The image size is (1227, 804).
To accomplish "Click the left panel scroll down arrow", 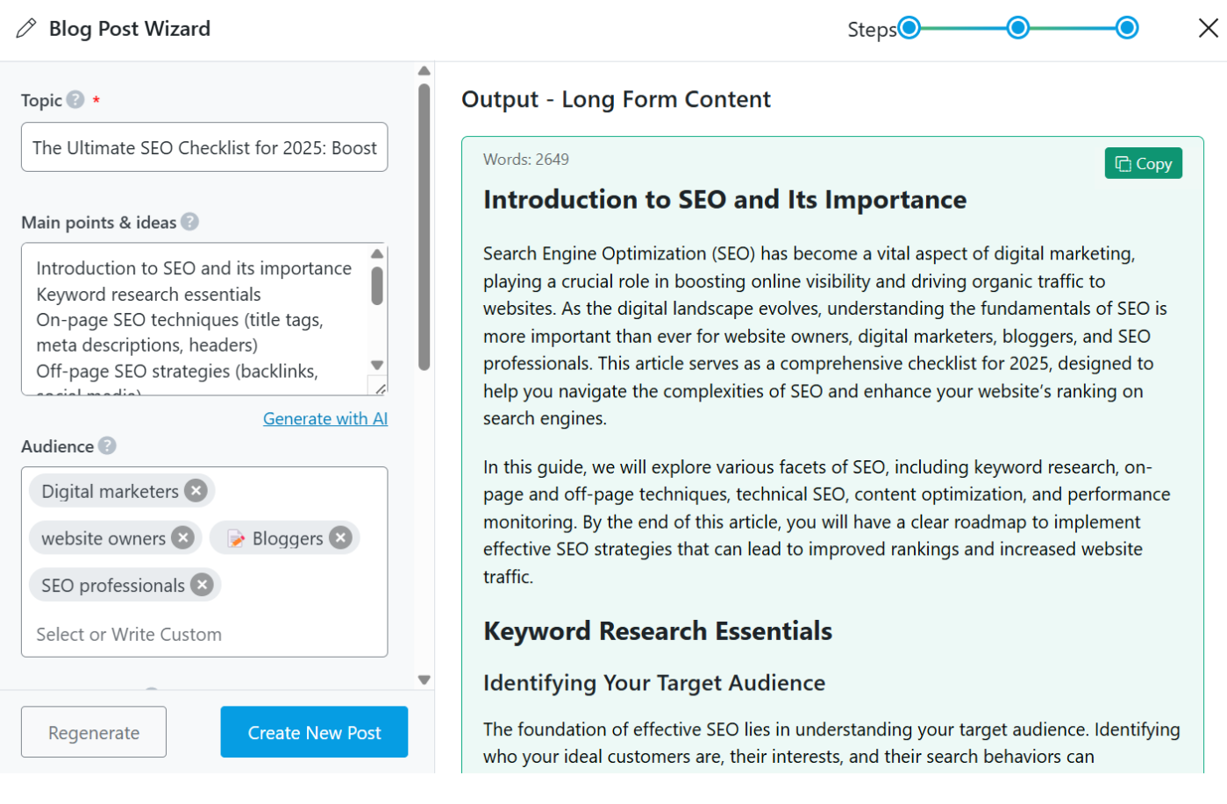I will click(x=424, y=679).
